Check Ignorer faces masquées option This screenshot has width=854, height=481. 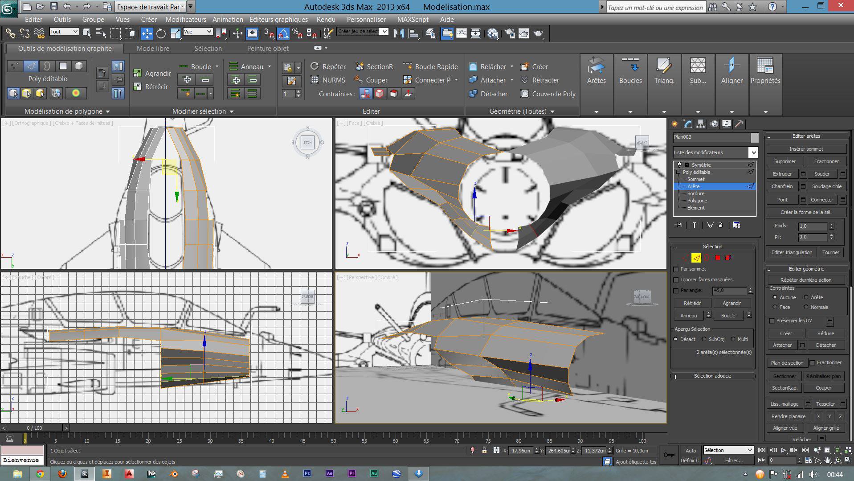676,280
